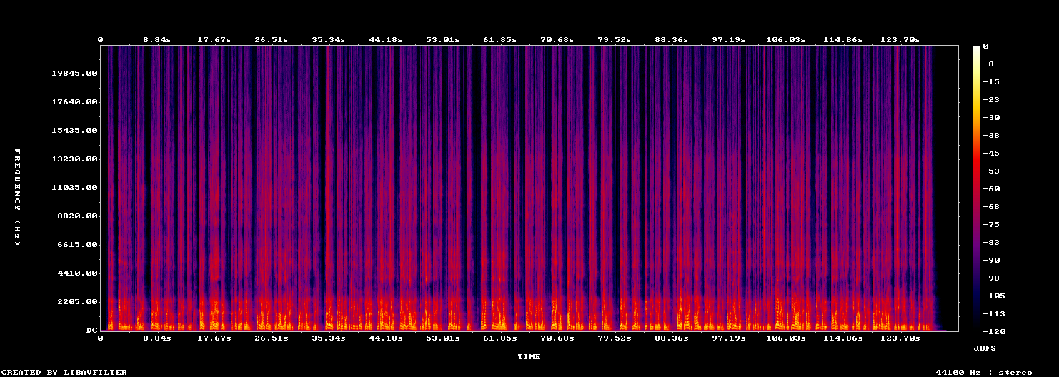Click the 123.70s label on bottom time axis

(900, 338)
